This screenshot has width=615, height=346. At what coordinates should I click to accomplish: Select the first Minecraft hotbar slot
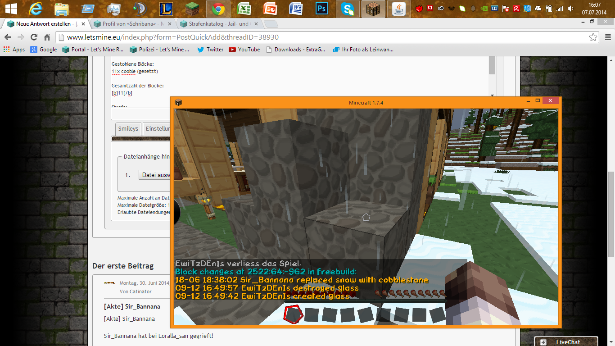293,314
